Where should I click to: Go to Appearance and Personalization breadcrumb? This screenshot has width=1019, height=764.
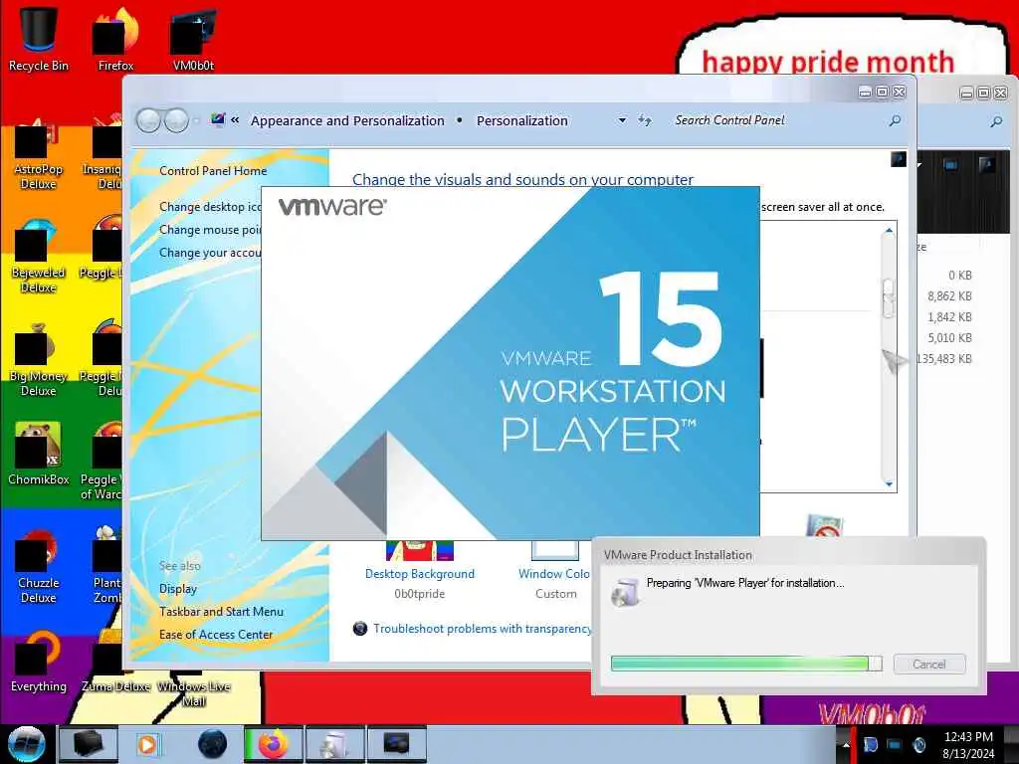point(347,120)
